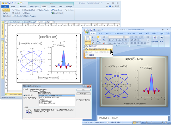Close the function plot.grf document tab
Screen dimensions: 174x126
point(53,22)
